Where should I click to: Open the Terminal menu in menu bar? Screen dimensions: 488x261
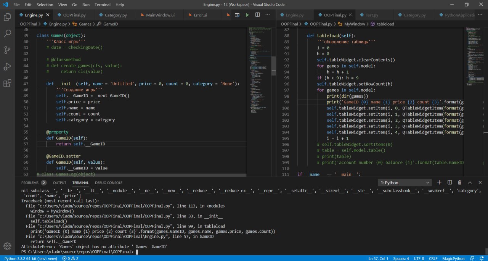click(x=102, y=5)
